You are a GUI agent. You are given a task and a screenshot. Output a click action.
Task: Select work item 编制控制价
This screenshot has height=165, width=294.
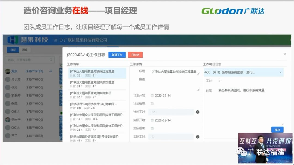(97, 95)
